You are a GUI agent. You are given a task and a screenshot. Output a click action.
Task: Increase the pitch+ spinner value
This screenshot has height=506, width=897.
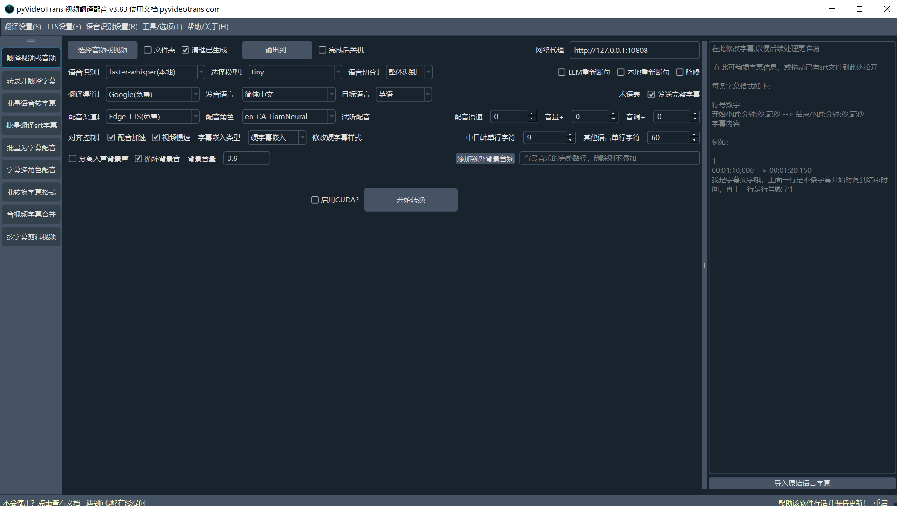tap(694, 114)
